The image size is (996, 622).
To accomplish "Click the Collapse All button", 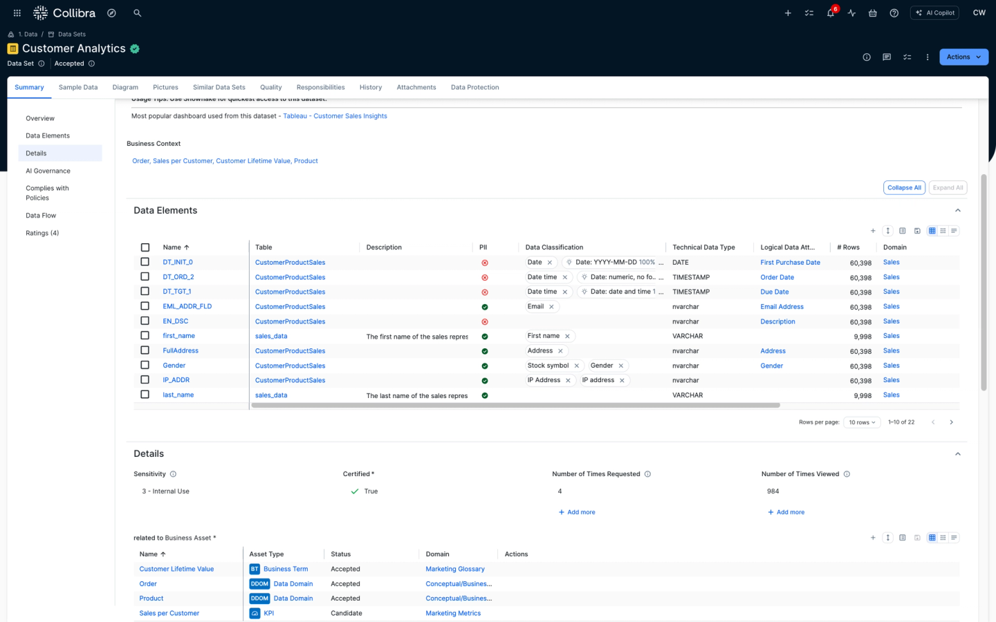I will (904, 188).
